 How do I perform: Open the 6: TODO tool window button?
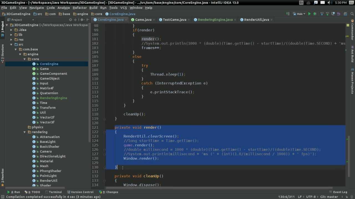pyautogui.click(x=32, y=192)
